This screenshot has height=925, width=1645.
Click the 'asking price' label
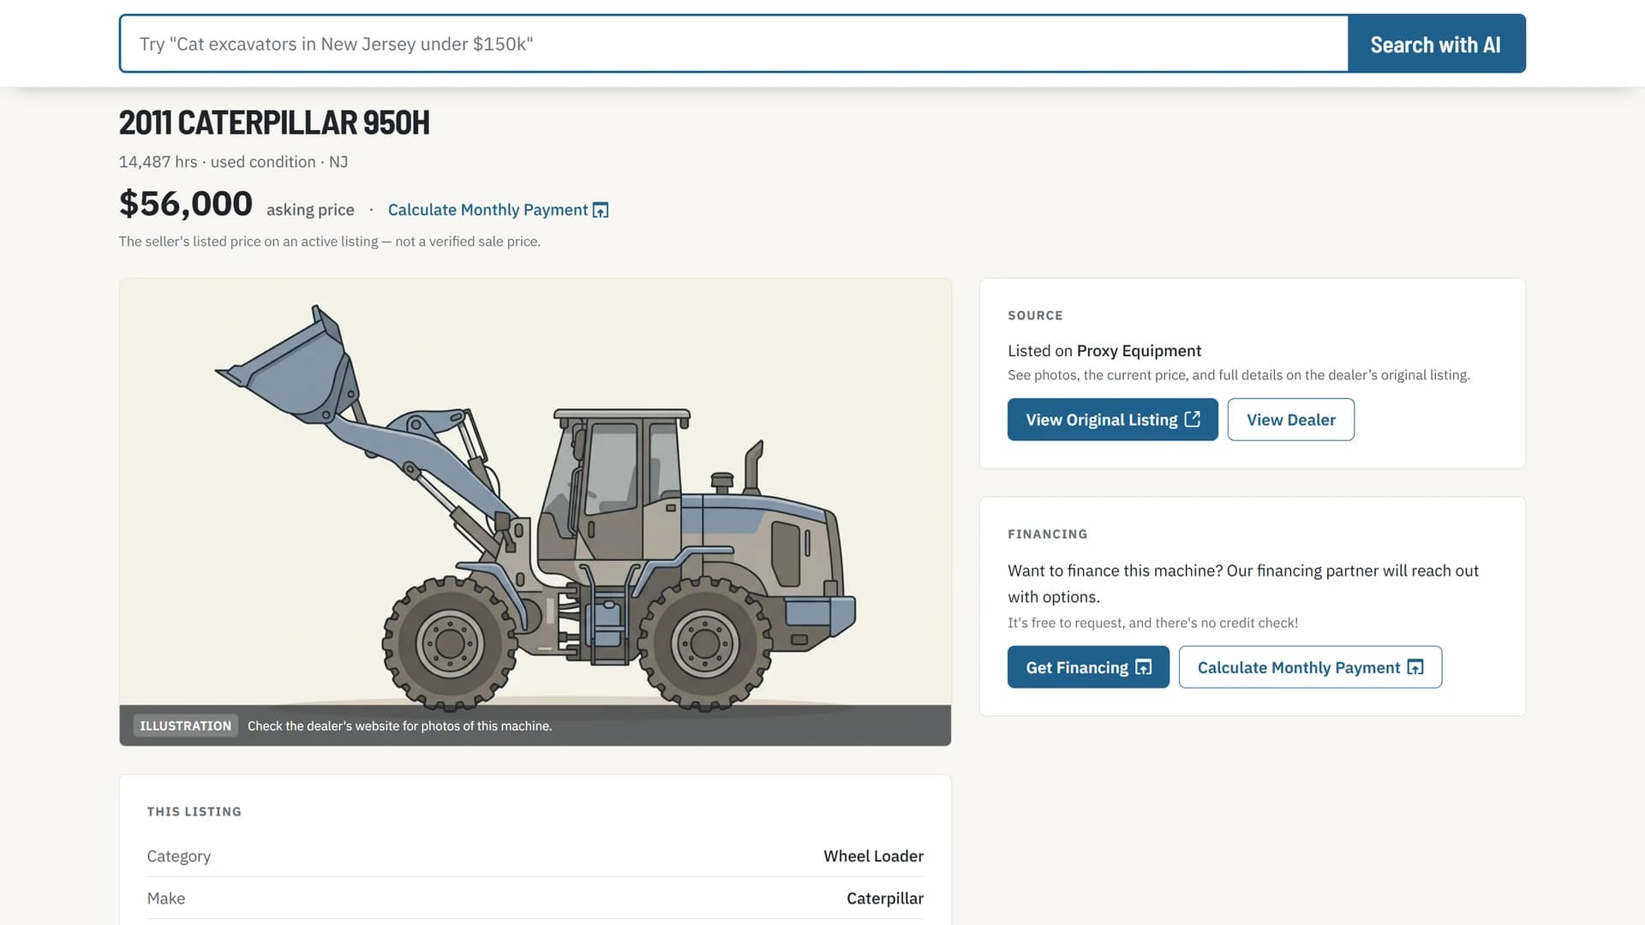(310, 210)
